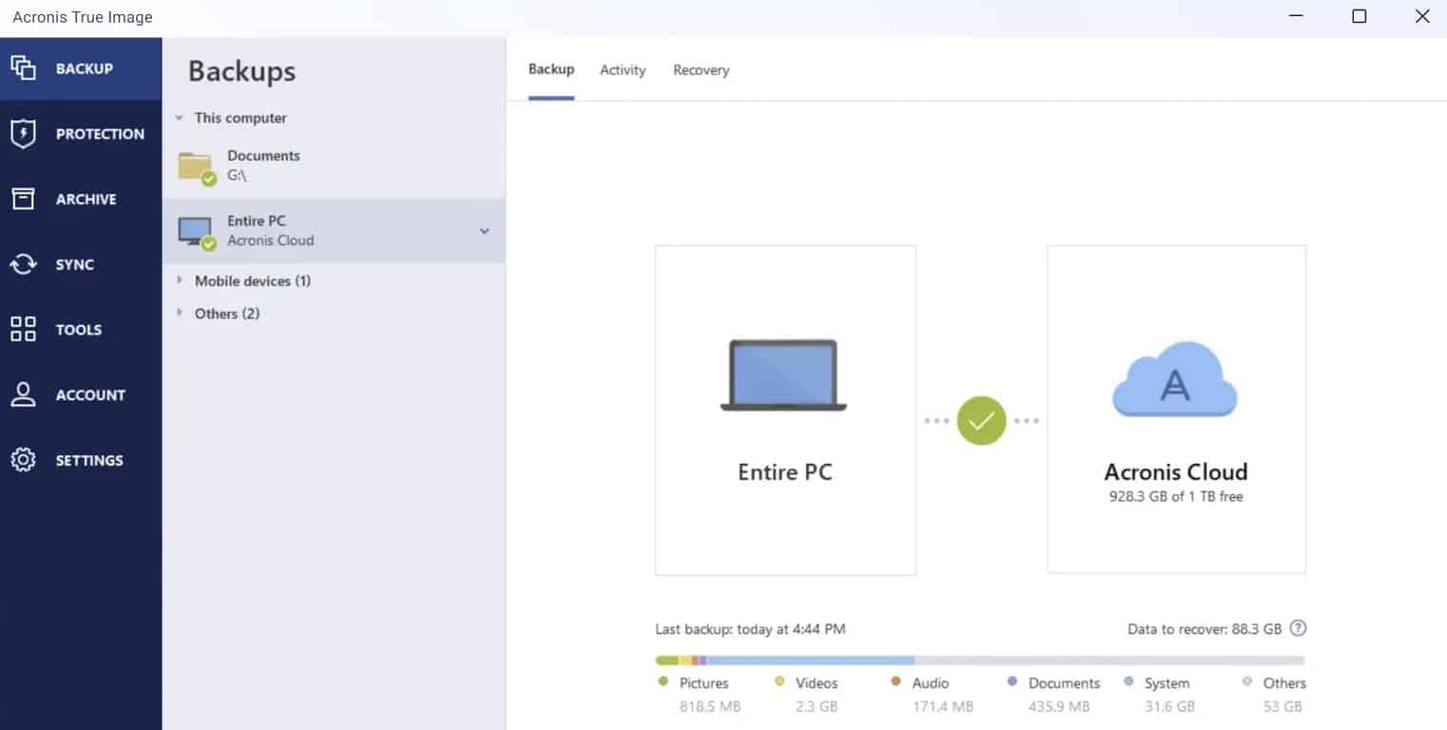Click the green Pictures legend dot
1447x730 pixels.
pos(663,682)
